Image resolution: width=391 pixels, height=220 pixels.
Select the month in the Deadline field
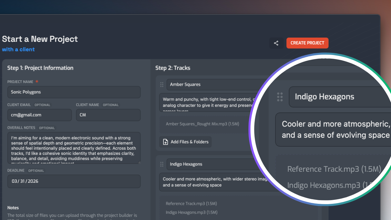15,181
